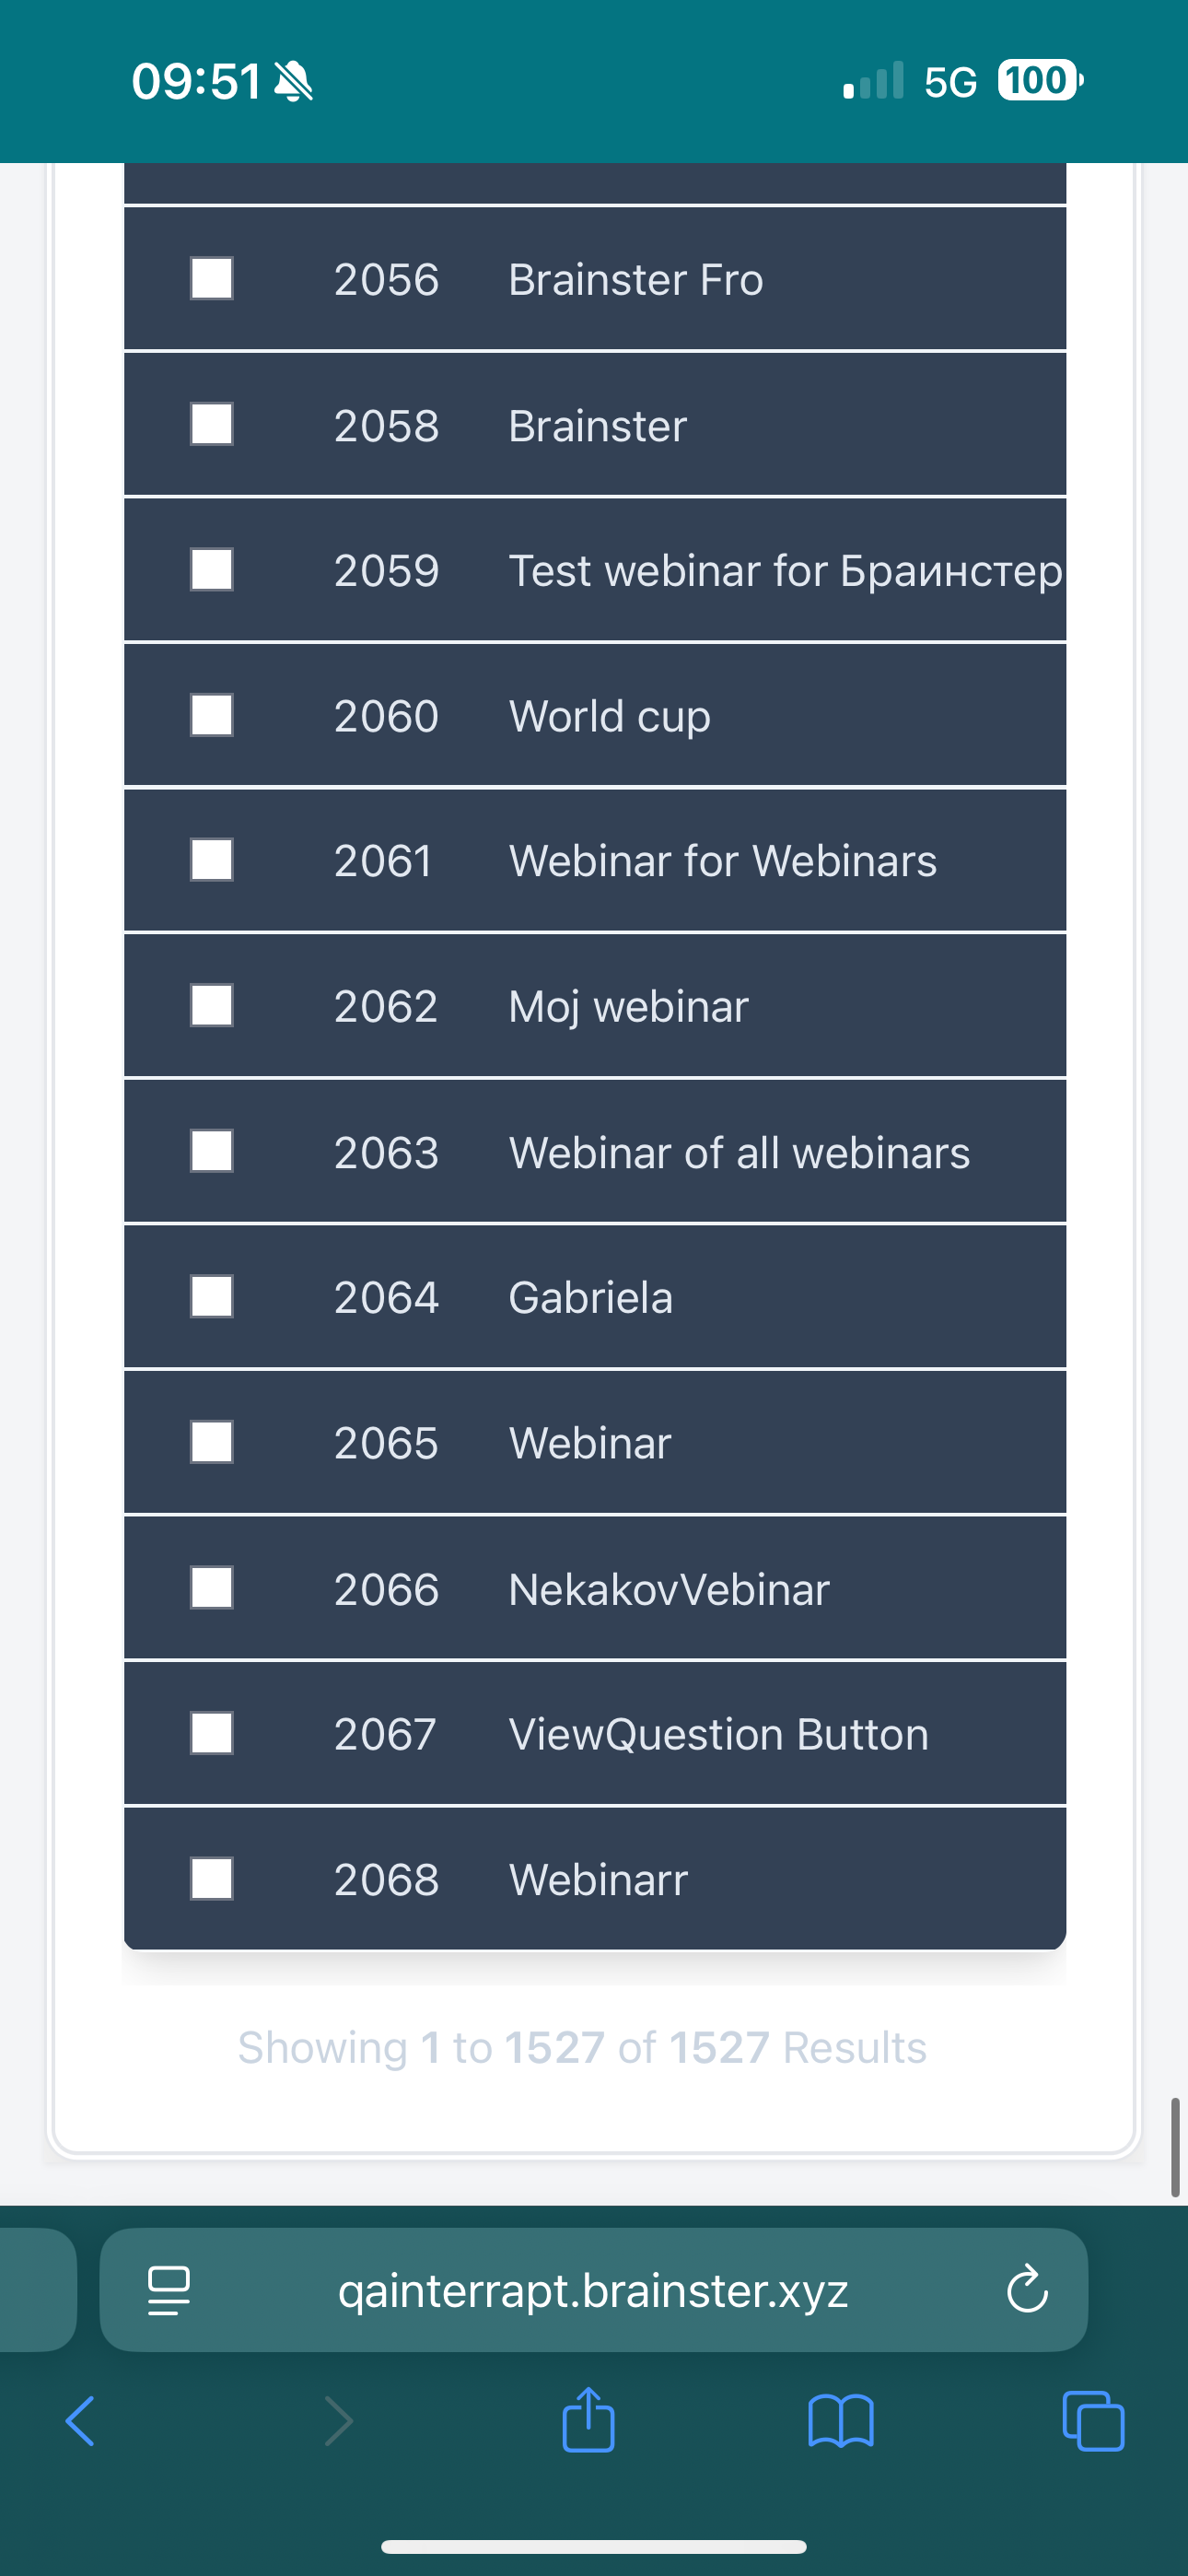Open the Moj webinar entry
Viewport: 1188px width, 2576px height.
628,1006
